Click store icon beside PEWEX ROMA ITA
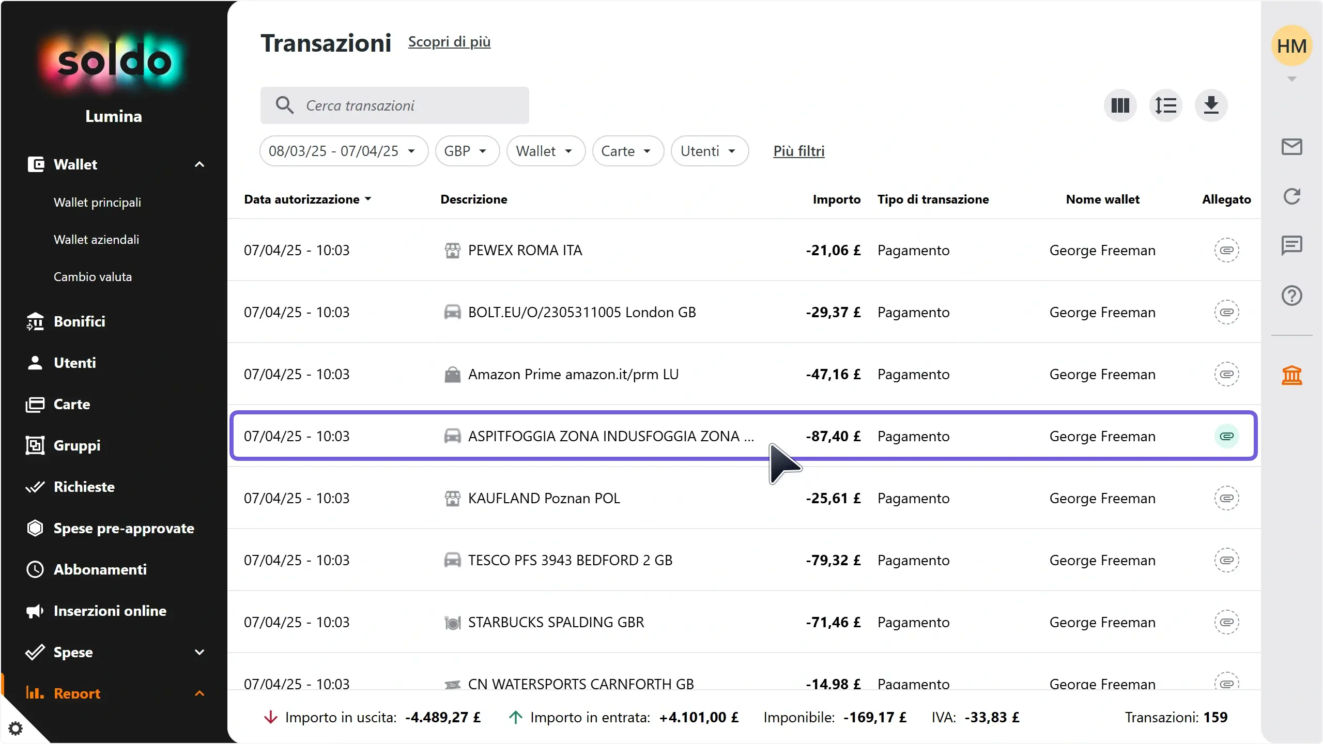Screen dimensions: 1323x744 452,251
